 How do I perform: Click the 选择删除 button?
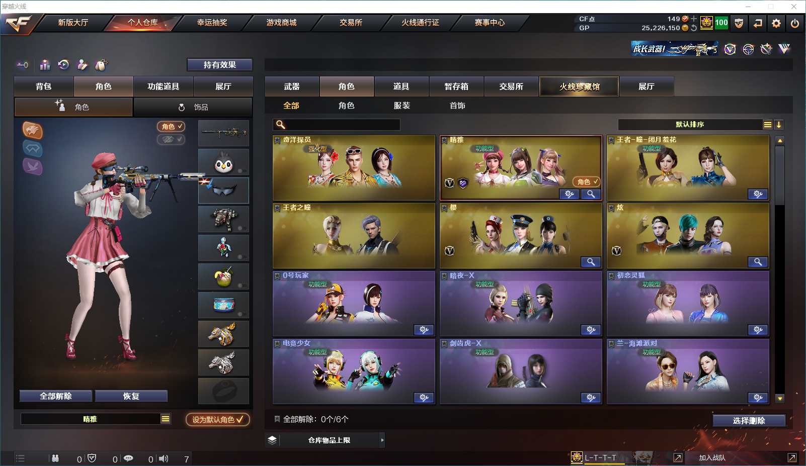[x=749, y=421]
